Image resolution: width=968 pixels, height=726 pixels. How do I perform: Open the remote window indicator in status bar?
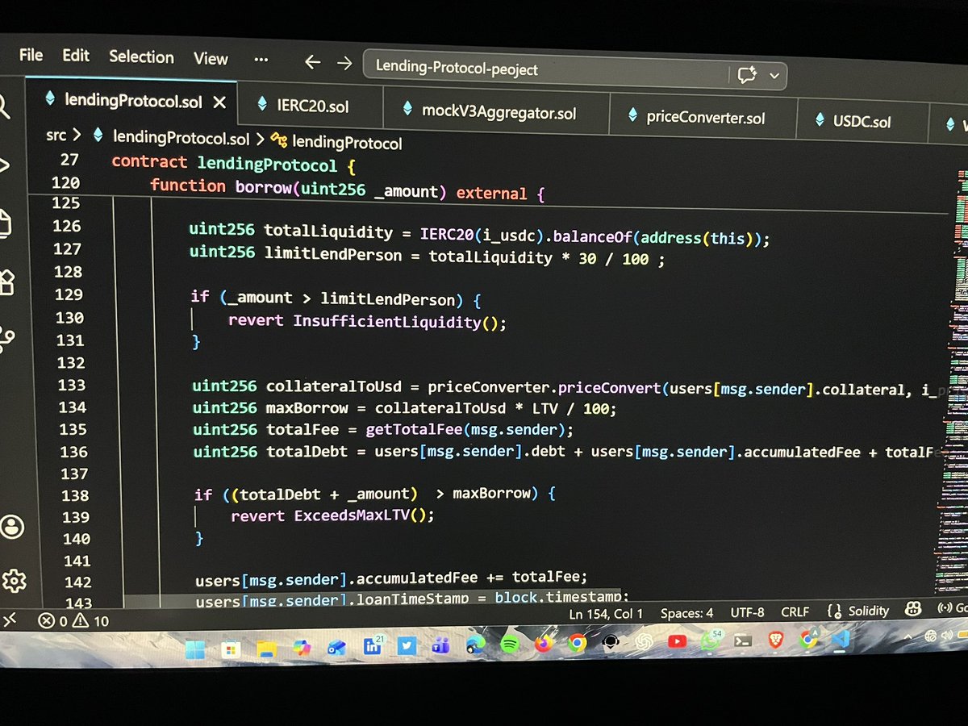click(9, 620)
